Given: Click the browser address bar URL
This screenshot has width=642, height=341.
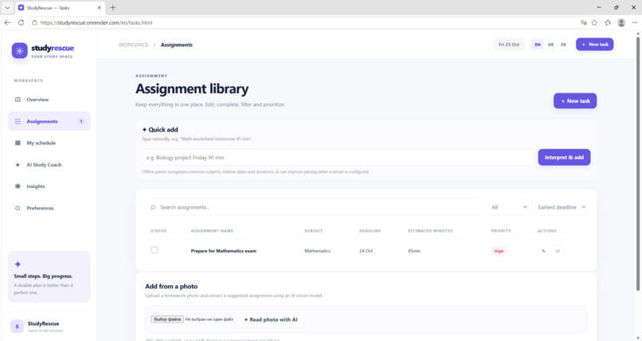Looking at the screenshot, I should pyautogui.click(x=96, y=22).
